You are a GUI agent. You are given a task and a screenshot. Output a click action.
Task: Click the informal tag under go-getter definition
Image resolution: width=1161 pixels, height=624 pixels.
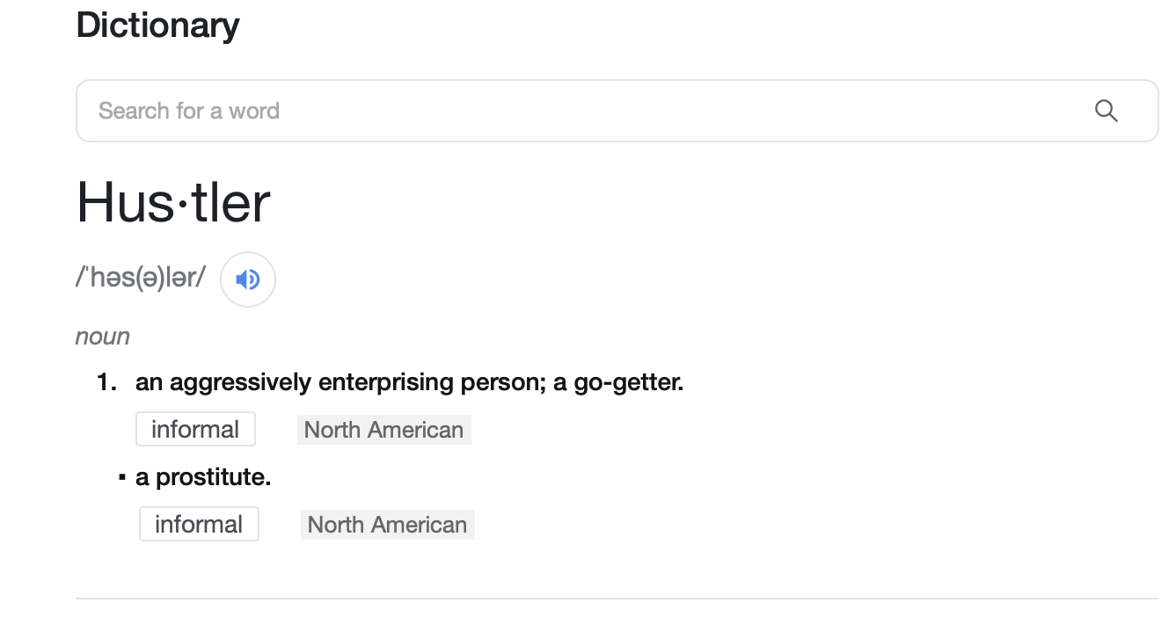(x=195, y=430)
